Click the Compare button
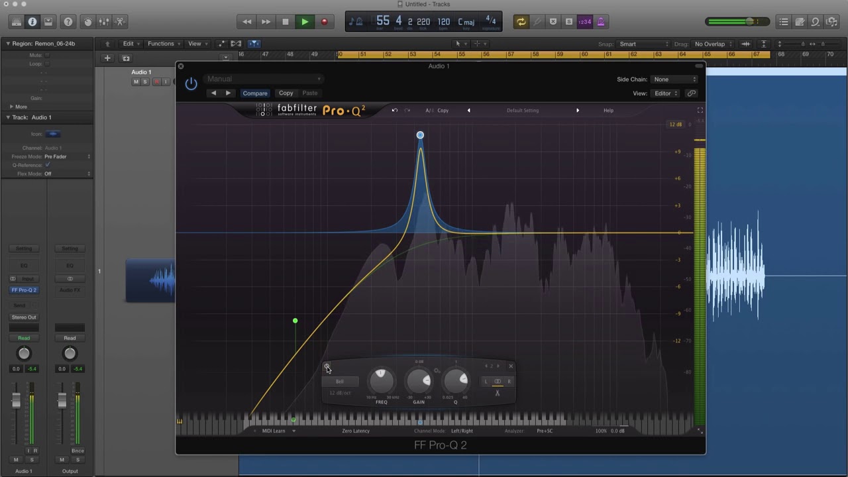 [255, 93]
